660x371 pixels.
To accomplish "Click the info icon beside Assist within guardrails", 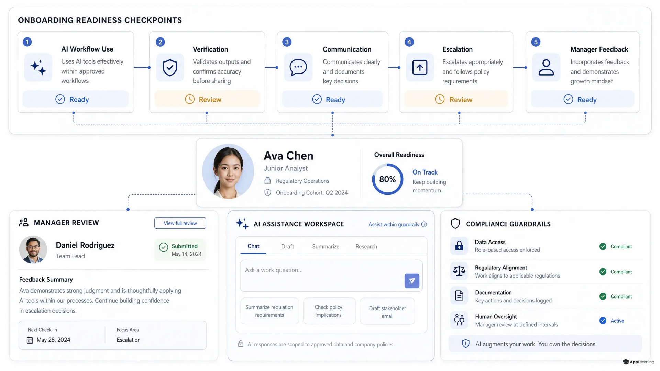I will pyautogui.click(x=424, y=224).
